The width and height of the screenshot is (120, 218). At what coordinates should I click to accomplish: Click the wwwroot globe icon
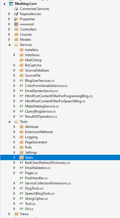[16, 24]
